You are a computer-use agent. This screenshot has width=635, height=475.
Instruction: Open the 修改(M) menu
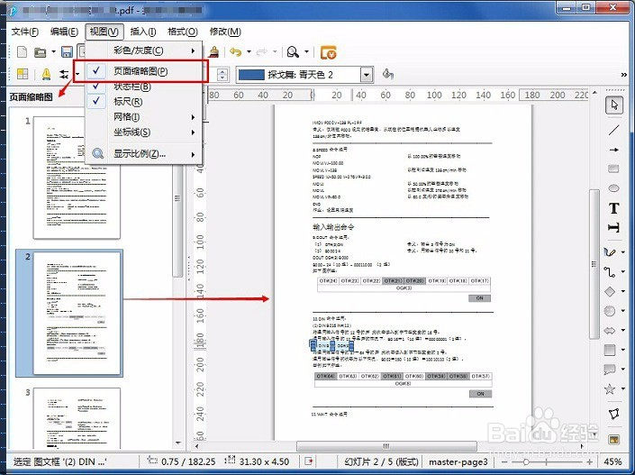225,32
